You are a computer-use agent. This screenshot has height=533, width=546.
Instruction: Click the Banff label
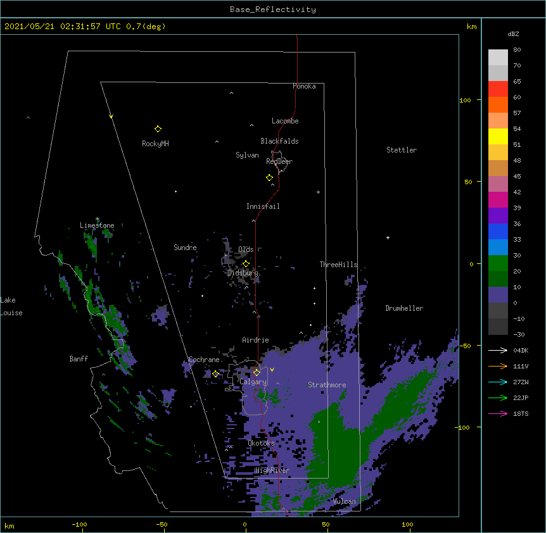tap(79, 359)
